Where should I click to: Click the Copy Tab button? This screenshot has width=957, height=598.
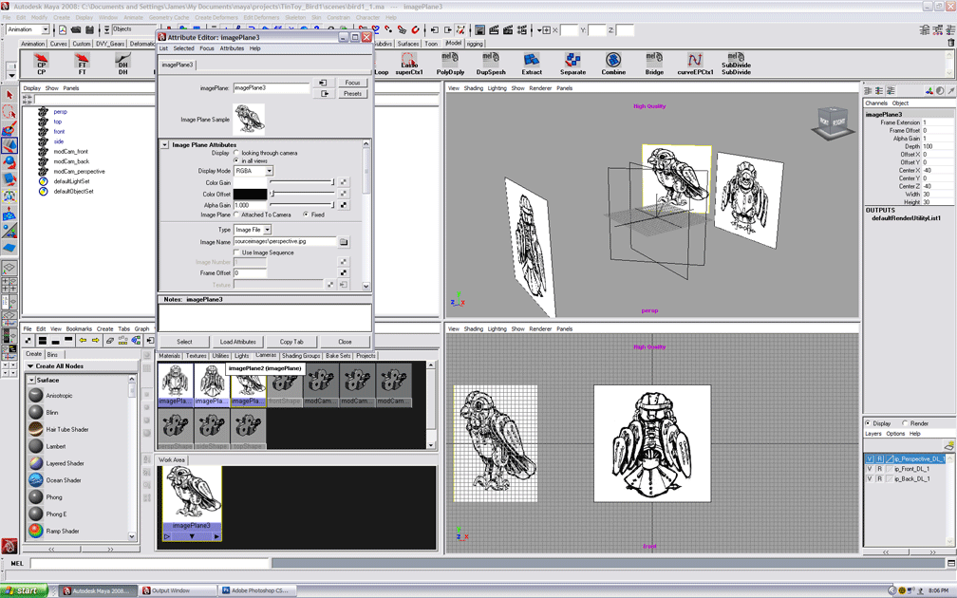[291, 342]
